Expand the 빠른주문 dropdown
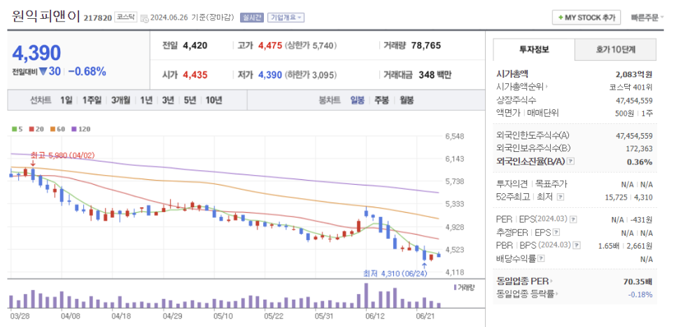Image resolution: width=676 pixels, height=327 pixels. click(647, 18)
